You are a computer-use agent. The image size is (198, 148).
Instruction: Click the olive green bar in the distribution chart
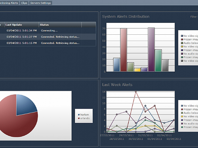pos(131,67)
